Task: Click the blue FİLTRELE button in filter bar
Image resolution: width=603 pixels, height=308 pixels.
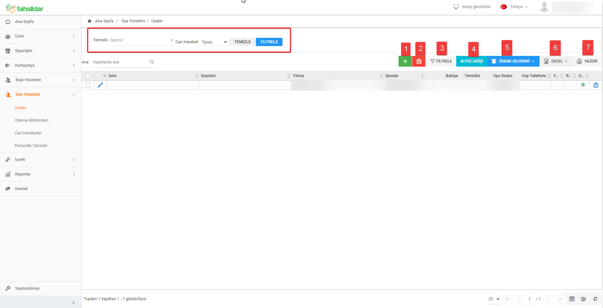Action: coord(269,42)
